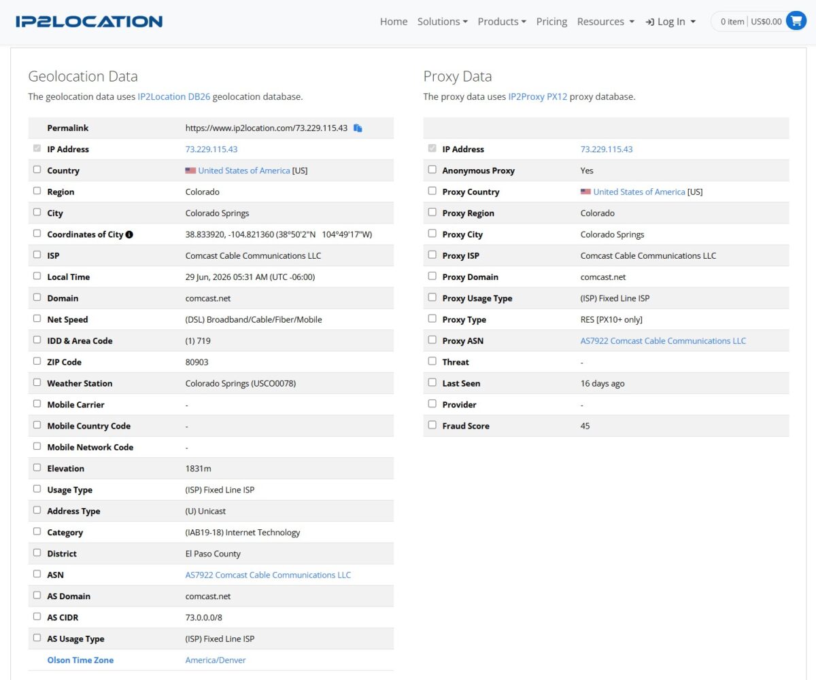Click the El Paso County value
816x680 pixels.
point(213,554)
